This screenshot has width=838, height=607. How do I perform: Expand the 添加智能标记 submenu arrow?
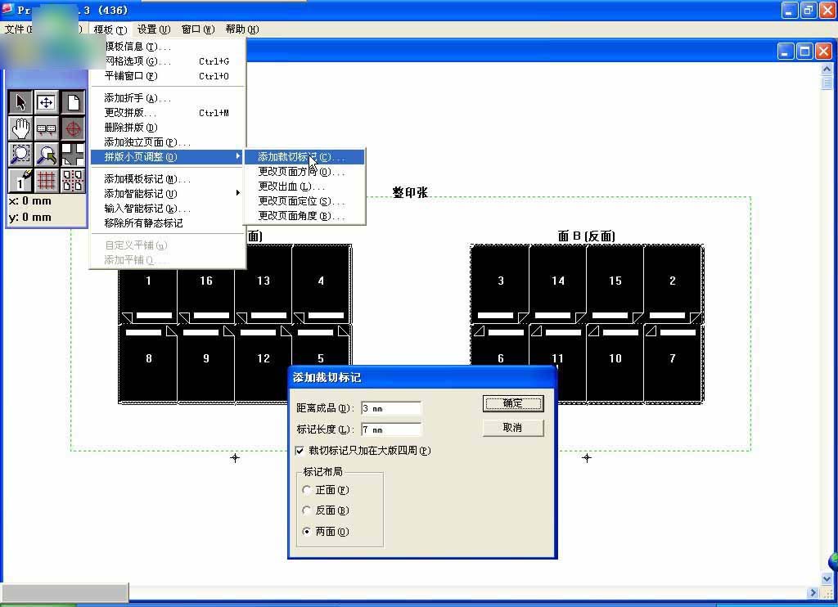[238, 193]
